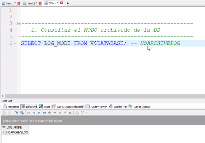Jump to last record in grid
Image resolution: width=205 pixels, height=143 pixels.
pos(44,113)
